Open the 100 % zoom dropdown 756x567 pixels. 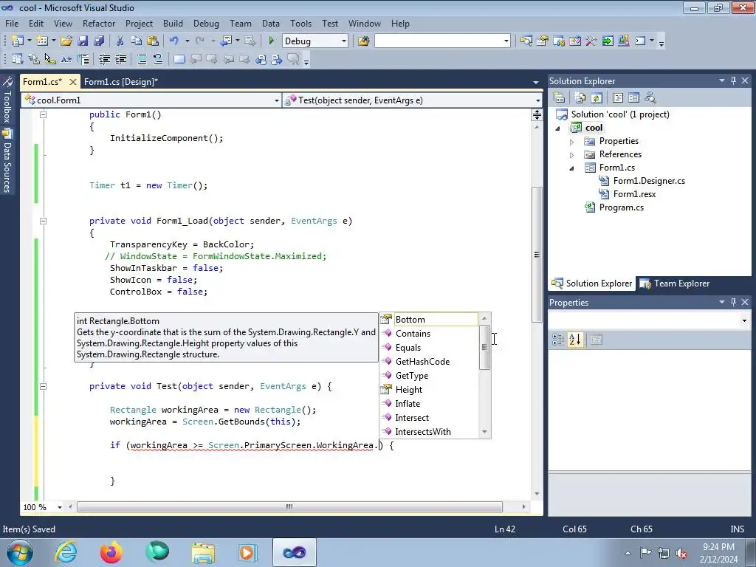60,507
